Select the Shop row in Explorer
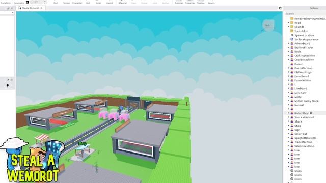 pos(305,126)
